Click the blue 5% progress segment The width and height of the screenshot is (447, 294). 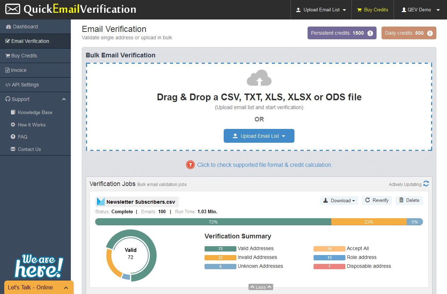[x=415, y=222]
